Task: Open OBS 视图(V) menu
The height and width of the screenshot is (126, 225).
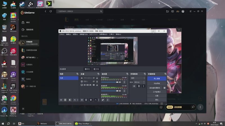Action: tap(75, 34)
